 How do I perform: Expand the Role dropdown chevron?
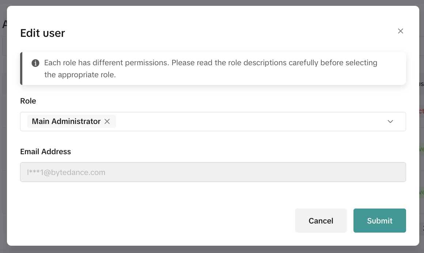click(390, 121)
